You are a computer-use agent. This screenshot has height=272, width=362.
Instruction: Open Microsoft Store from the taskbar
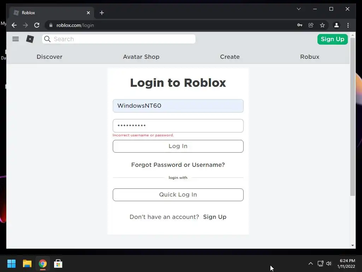tap(58, 263)
